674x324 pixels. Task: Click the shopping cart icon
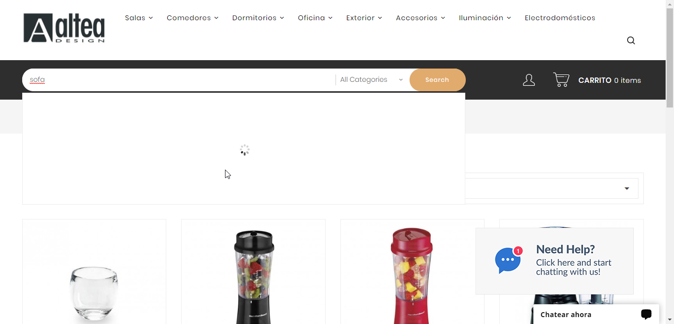pos(561,79)
